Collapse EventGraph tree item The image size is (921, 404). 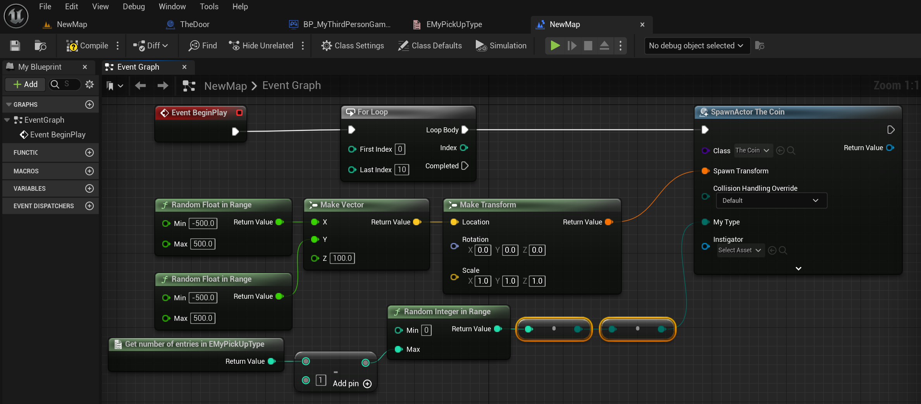pos(7,120)
